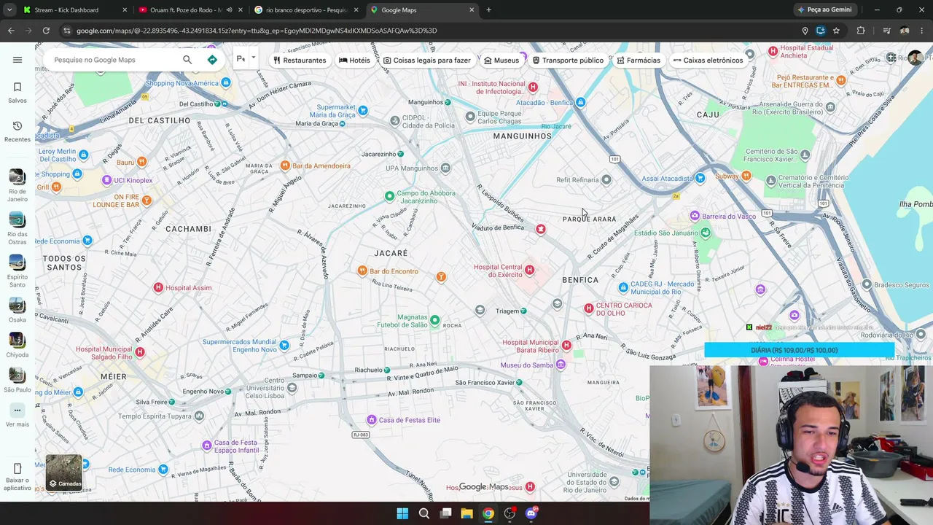Image resolution: width=933 pixels, height=525 pixels.
Task: Click the magnifier search icon in Maps
Action: (187, 60)
